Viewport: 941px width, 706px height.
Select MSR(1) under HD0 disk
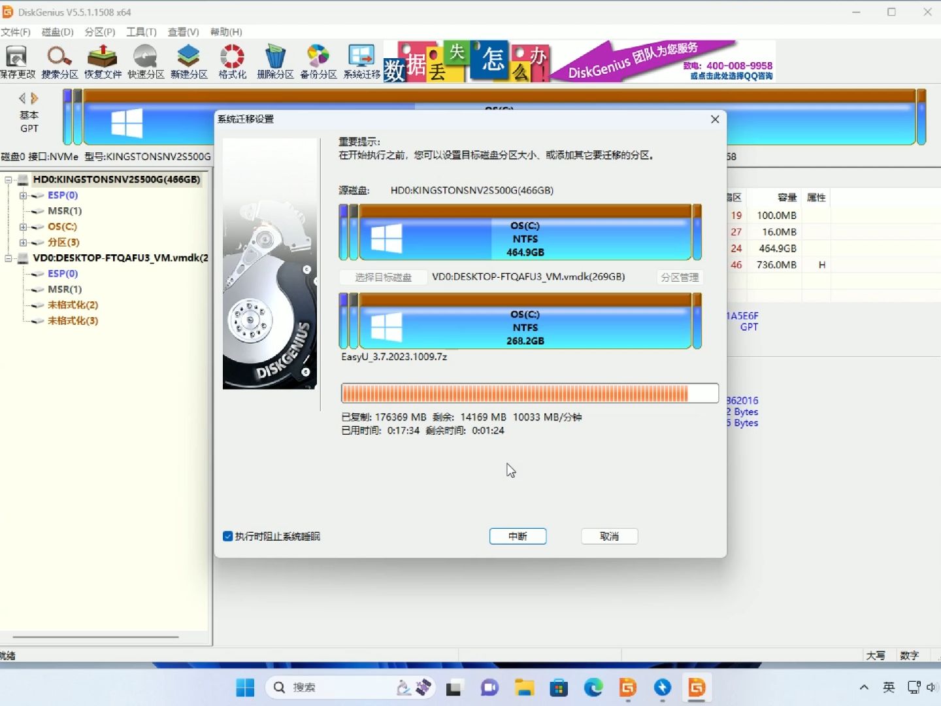click(64, 210)
